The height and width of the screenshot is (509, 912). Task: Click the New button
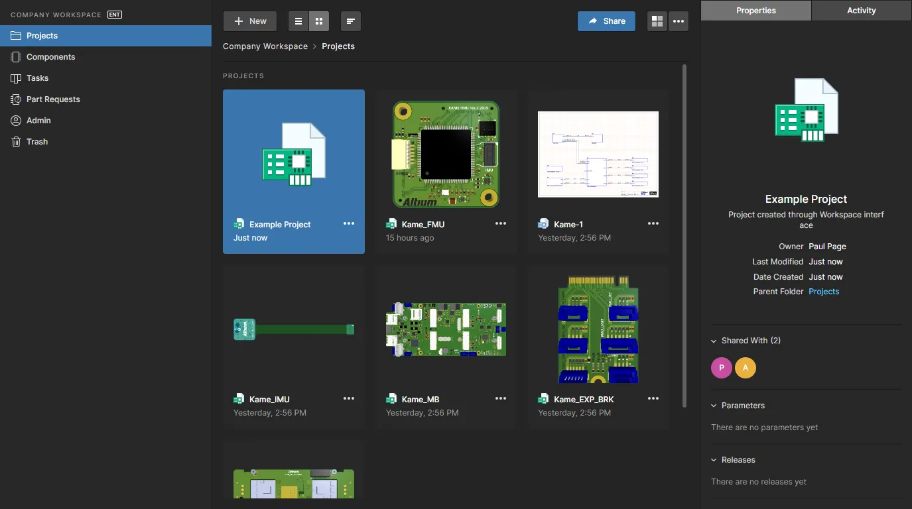coord(250,21)
